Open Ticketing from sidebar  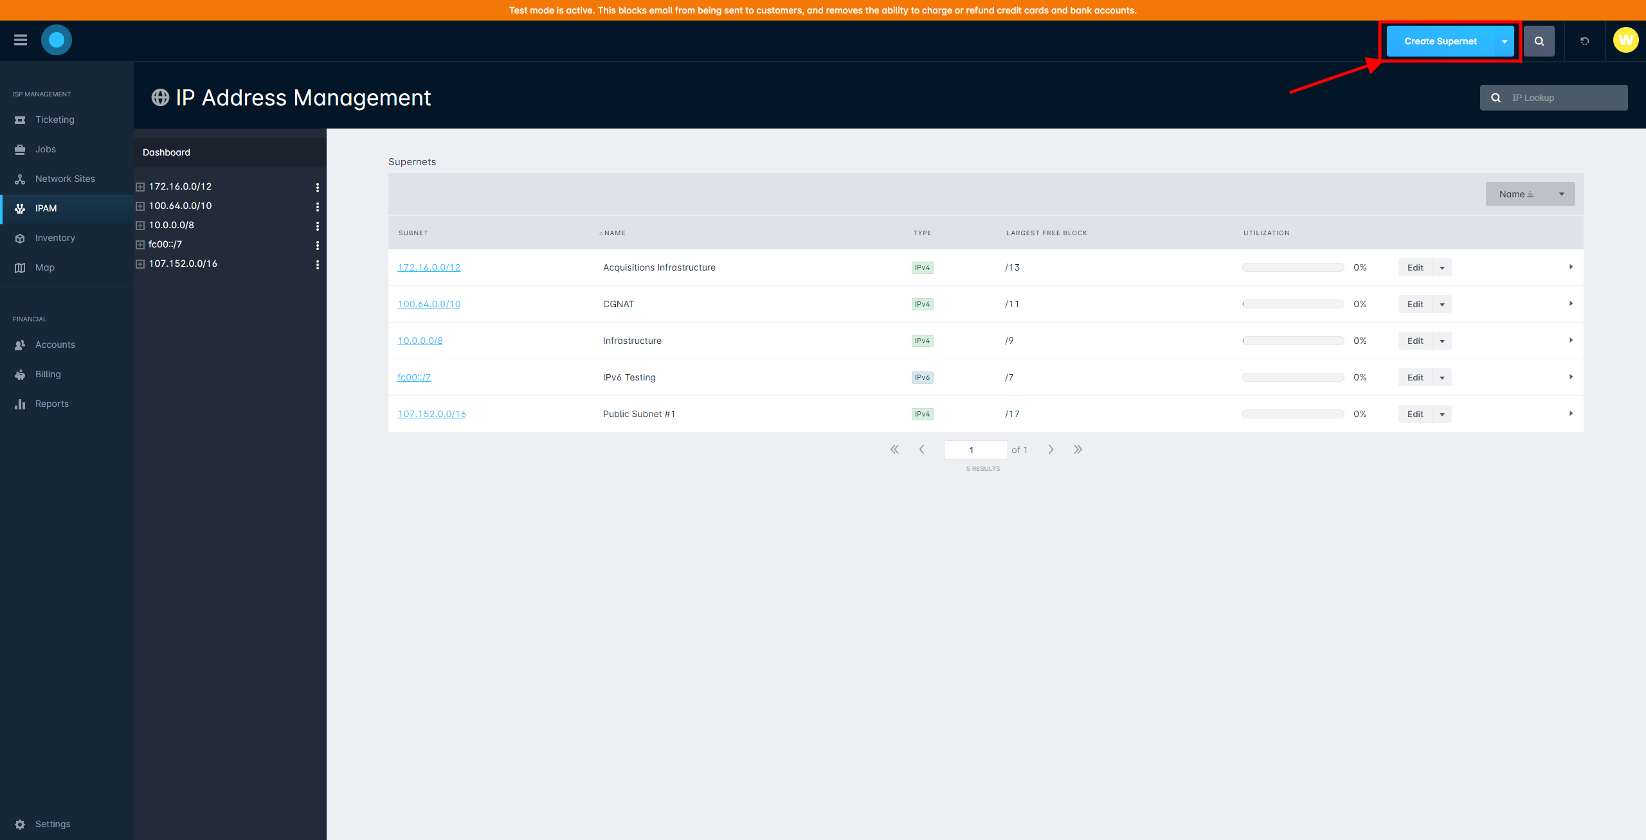point(67,120)
